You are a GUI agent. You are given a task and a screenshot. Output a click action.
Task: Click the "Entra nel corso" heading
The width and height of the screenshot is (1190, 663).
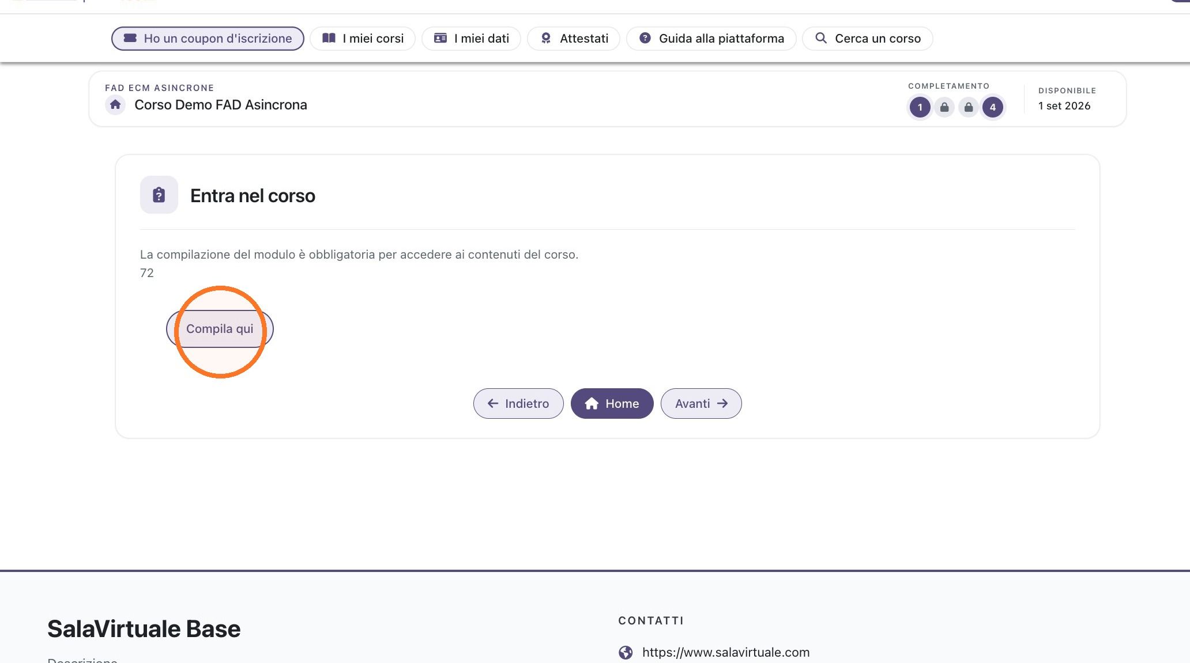point(253,196)
